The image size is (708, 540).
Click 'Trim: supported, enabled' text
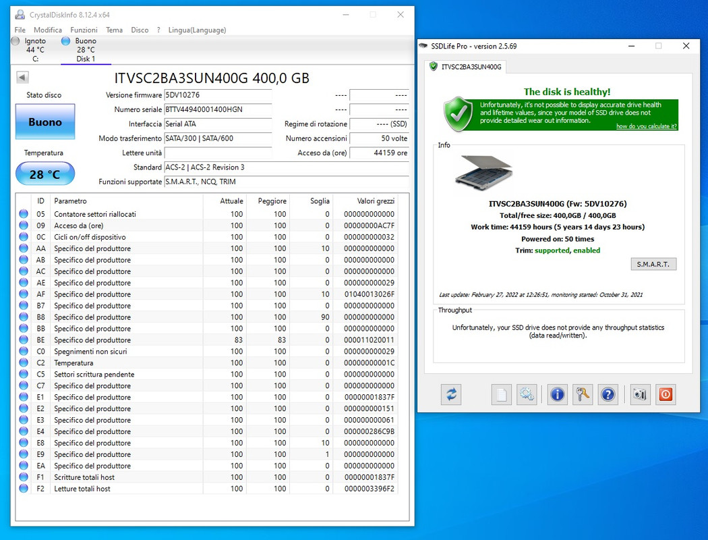(x=558, y=250)
